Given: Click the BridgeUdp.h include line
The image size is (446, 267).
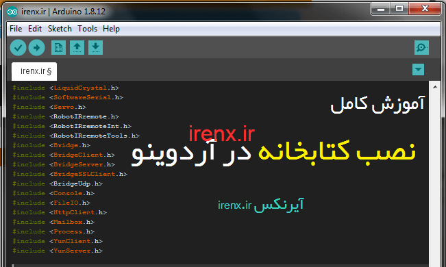Looking at the screenshot, I should click(58, 183).
